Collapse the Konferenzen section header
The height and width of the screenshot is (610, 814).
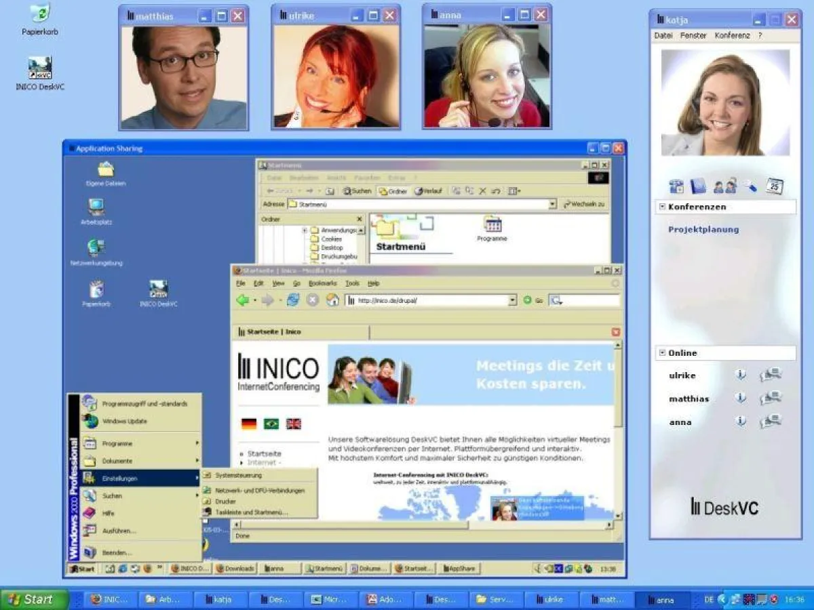click(661, 207)
